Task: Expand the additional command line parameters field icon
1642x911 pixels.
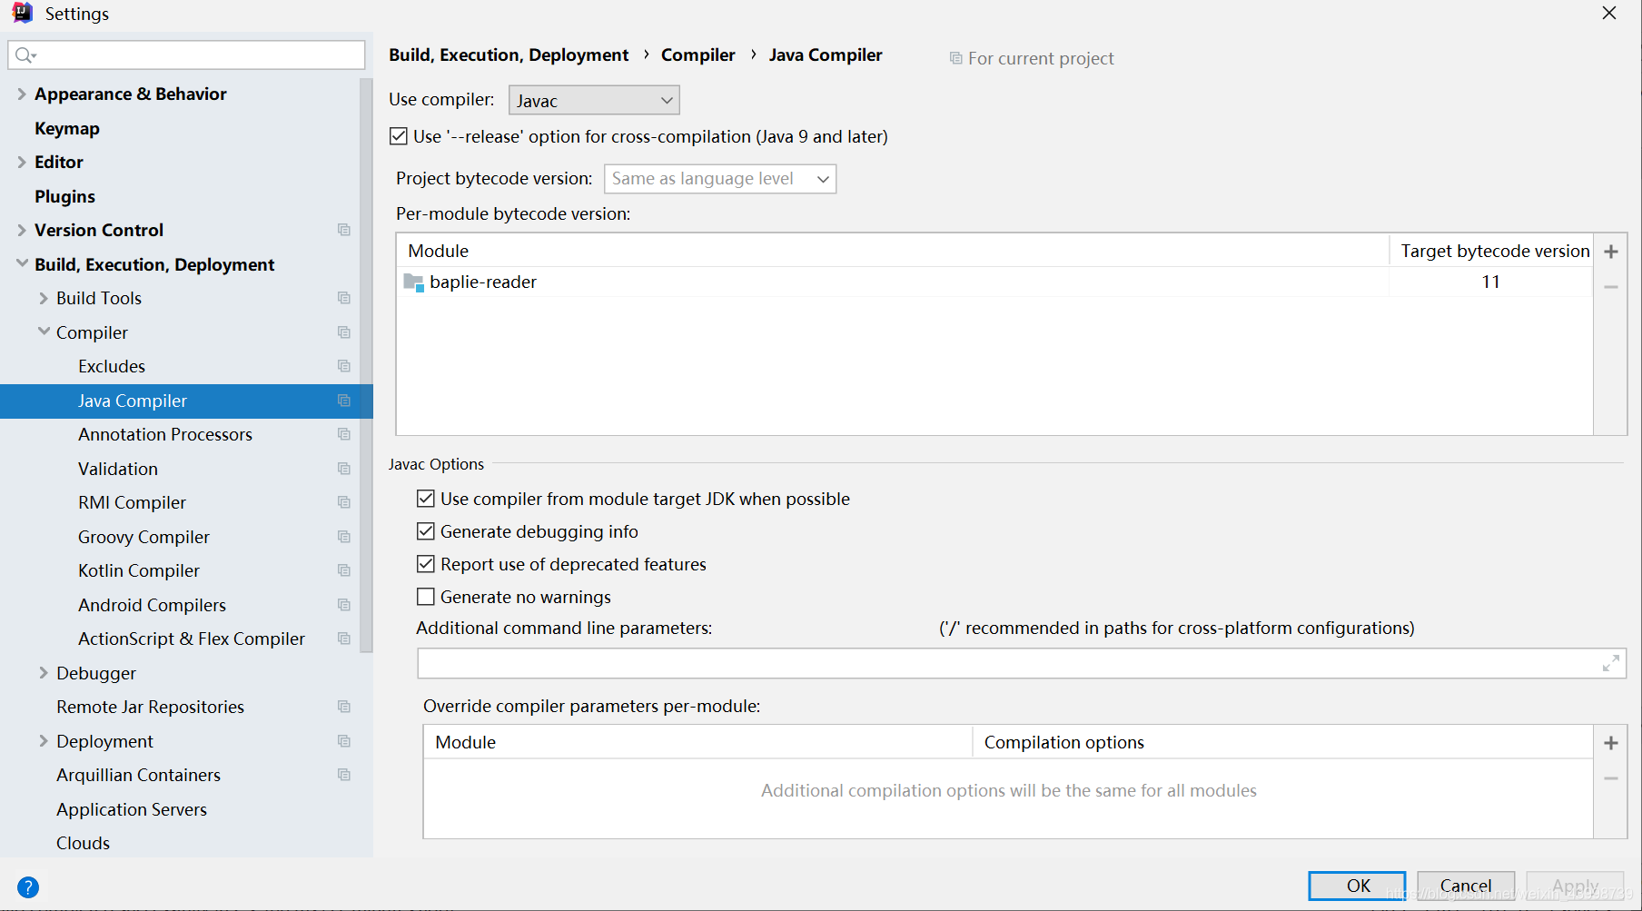Action: pos(1610,664)
